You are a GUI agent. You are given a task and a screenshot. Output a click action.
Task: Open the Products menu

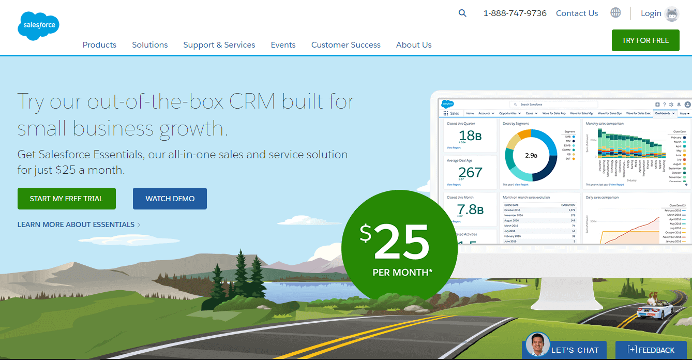pos(99,45)
